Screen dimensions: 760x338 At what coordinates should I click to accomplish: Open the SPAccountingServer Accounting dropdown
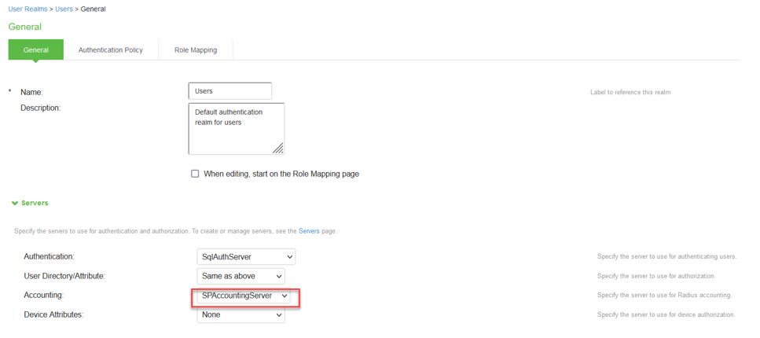[244, 296]
